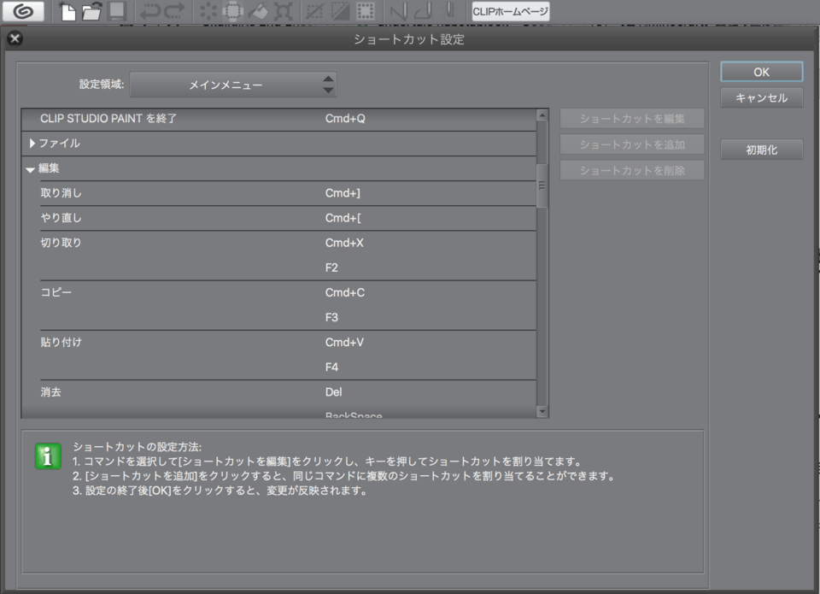Select the 貼り付け command row
The image size is (820, 594).
[288, 355]
